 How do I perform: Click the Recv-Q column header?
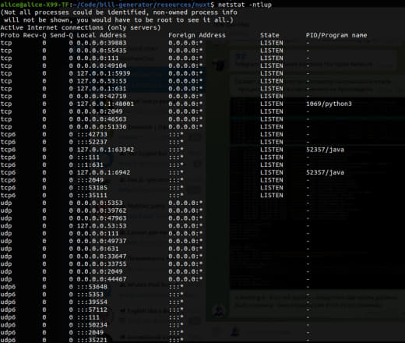coord(34,35)
